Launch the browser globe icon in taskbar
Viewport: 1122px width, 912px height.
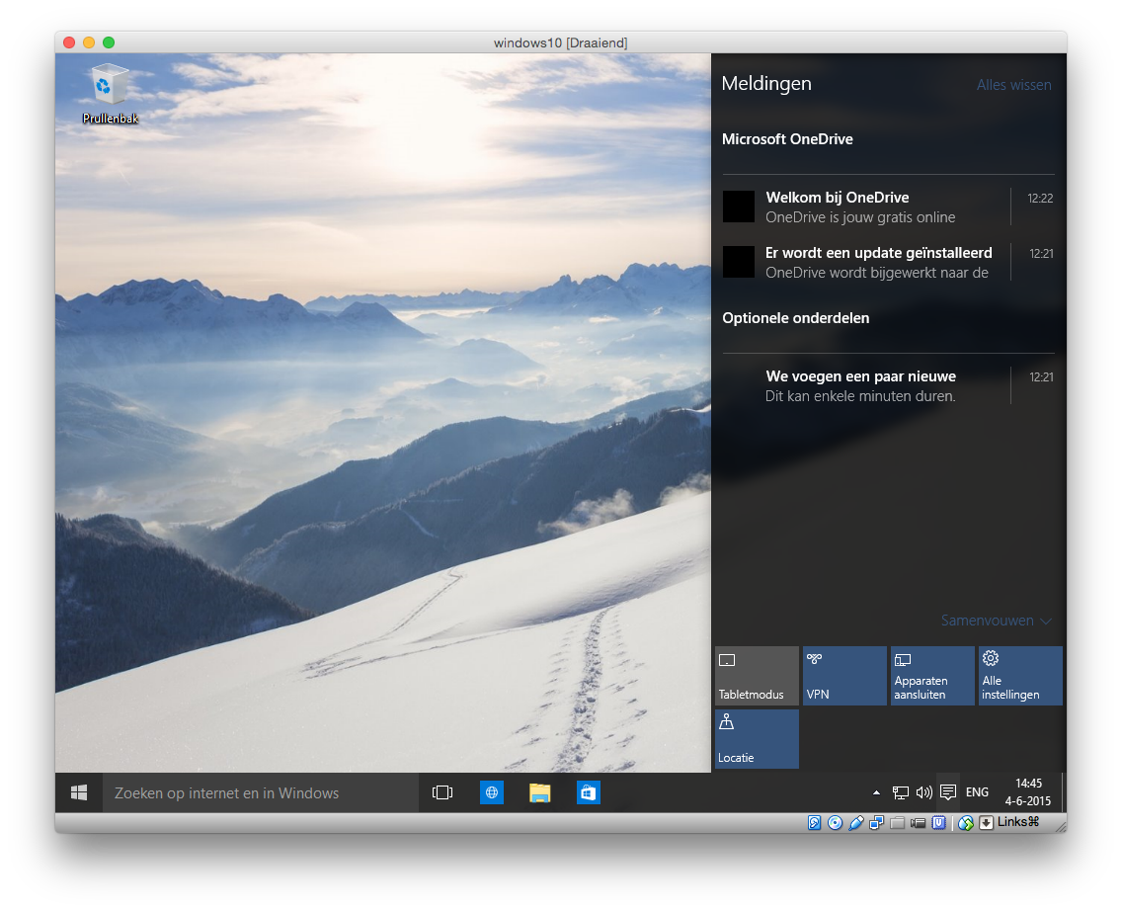click(x=492, y=792)
